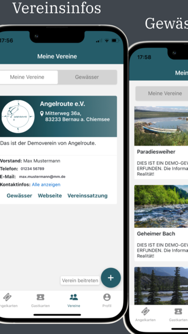Tap the plus button to join a club
Image resolution: width=188 pixels, height=334 pixels.
[x=111, y=277]
